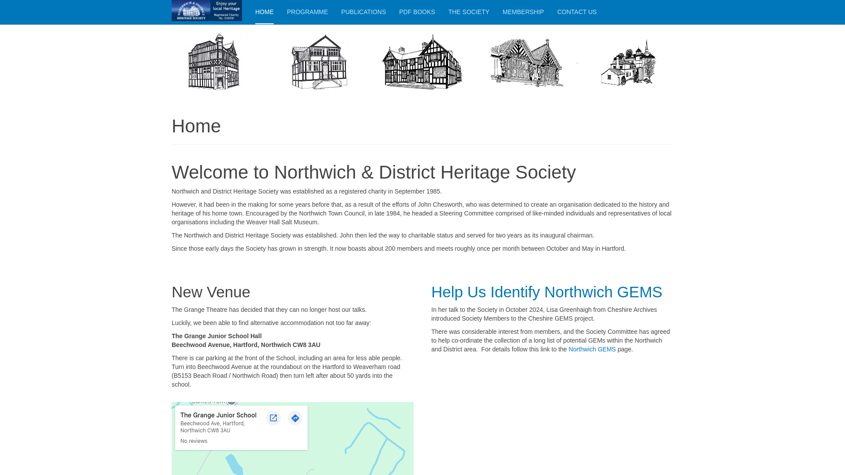Click the New Venue heading

coord(211,292)
